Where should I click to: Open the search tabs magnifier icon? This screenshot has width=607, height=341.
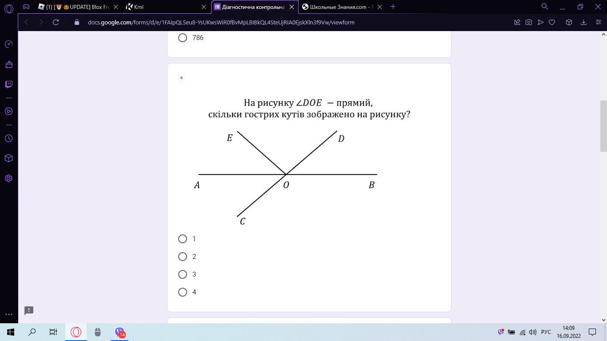click(x=544, y=6)
